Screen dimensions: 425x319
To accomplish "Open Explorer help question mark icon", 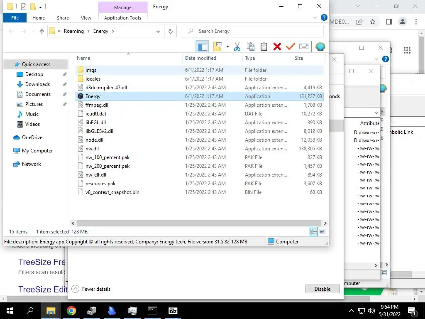I will [324, 17].
